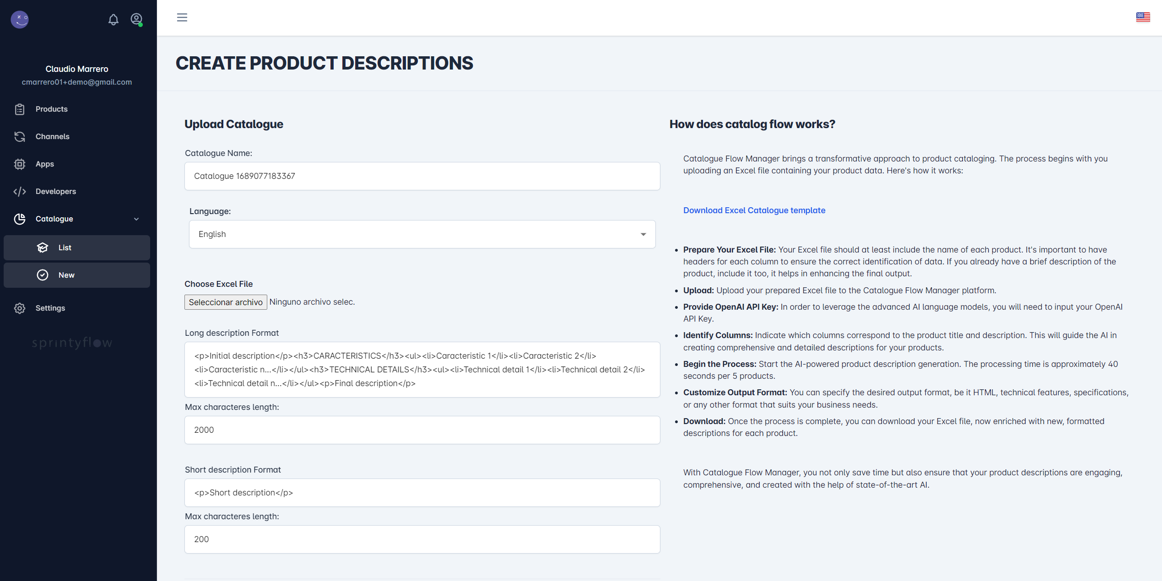Click the Language dropdown arrow
Screen dimensions: 1162x581
pyautogui.click(x=643, y=234)
